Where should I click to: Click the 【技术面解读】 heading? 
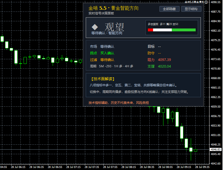tap(103, 79)
